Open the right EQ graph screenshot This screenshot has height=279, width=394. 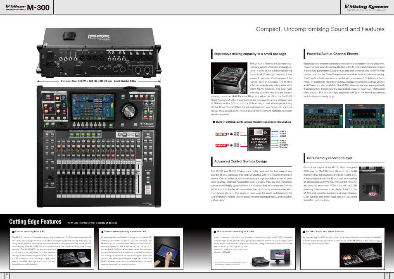coord(365,116)
